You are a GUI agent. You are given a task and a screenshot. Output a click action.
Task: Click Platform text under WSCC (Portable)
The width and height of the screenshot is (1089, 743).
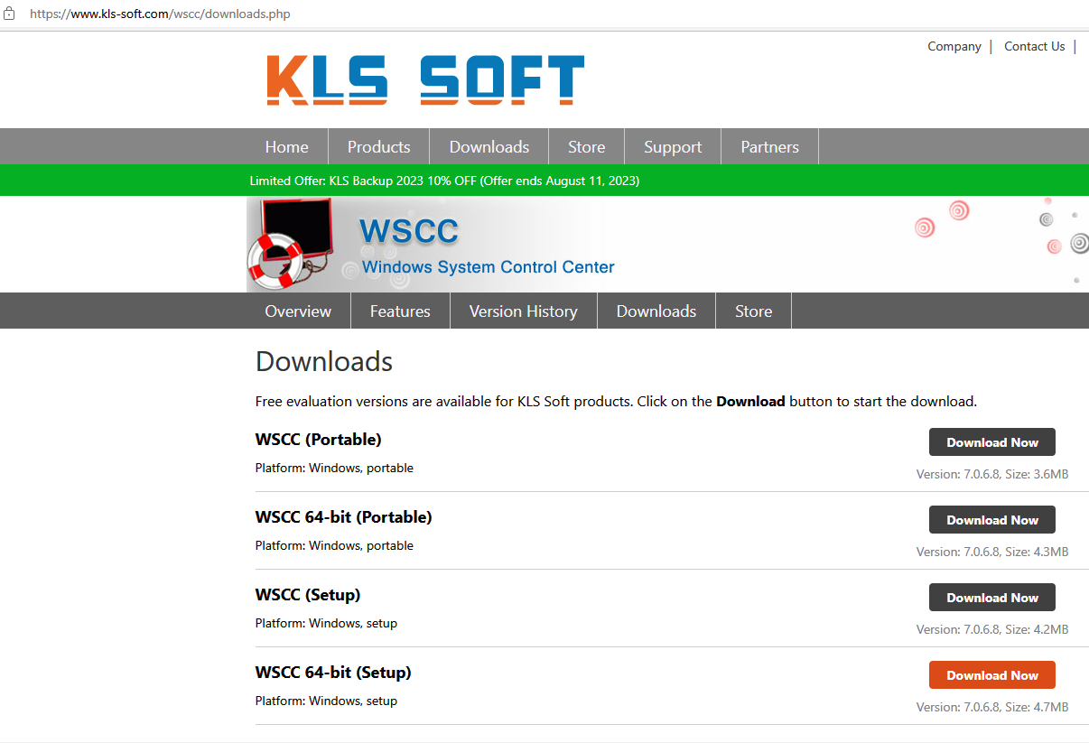coord(334,468)
